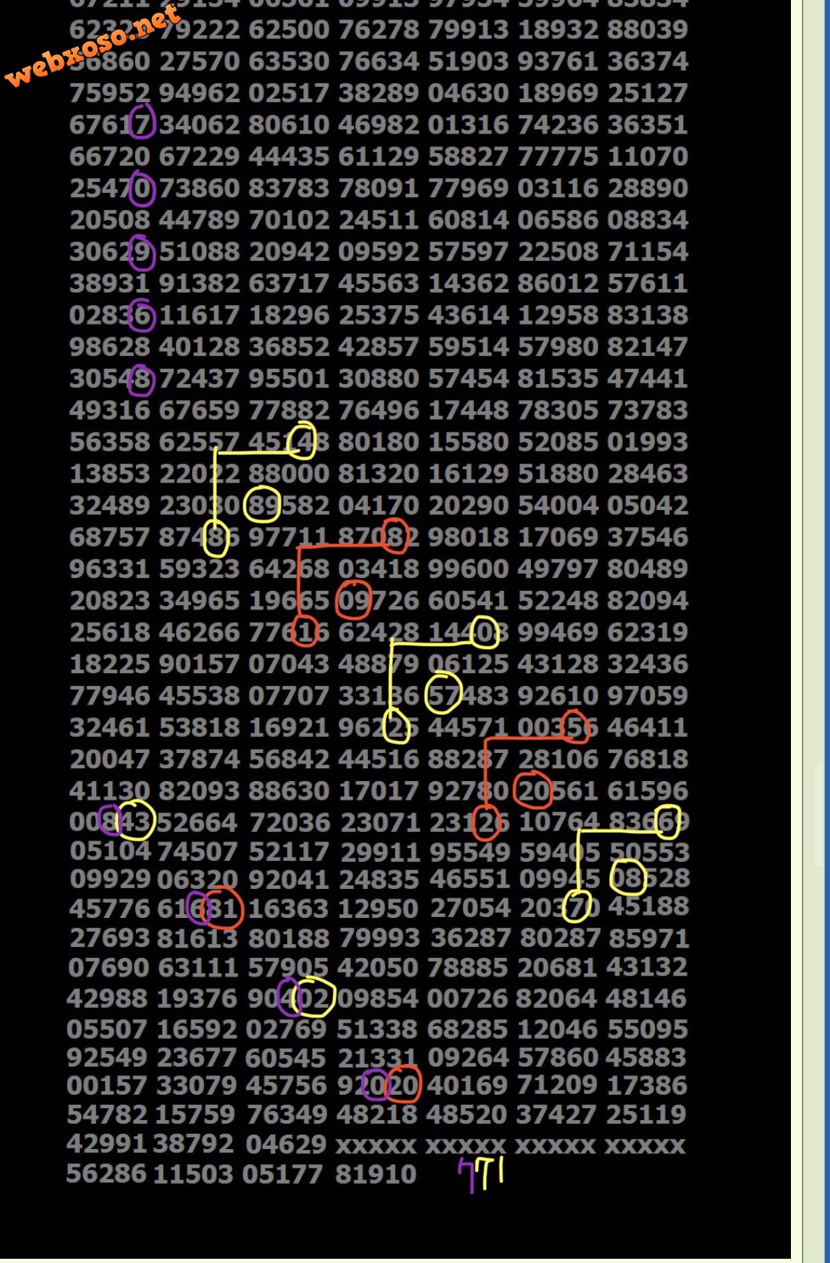Select number 83138

tap(647, 315)
